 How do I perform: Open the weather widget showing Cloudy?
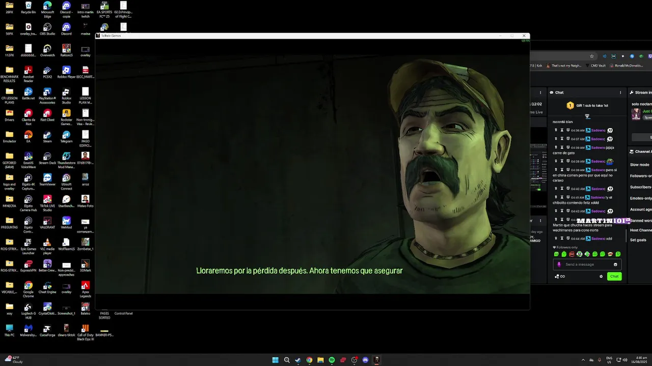[x=13, y=359]
